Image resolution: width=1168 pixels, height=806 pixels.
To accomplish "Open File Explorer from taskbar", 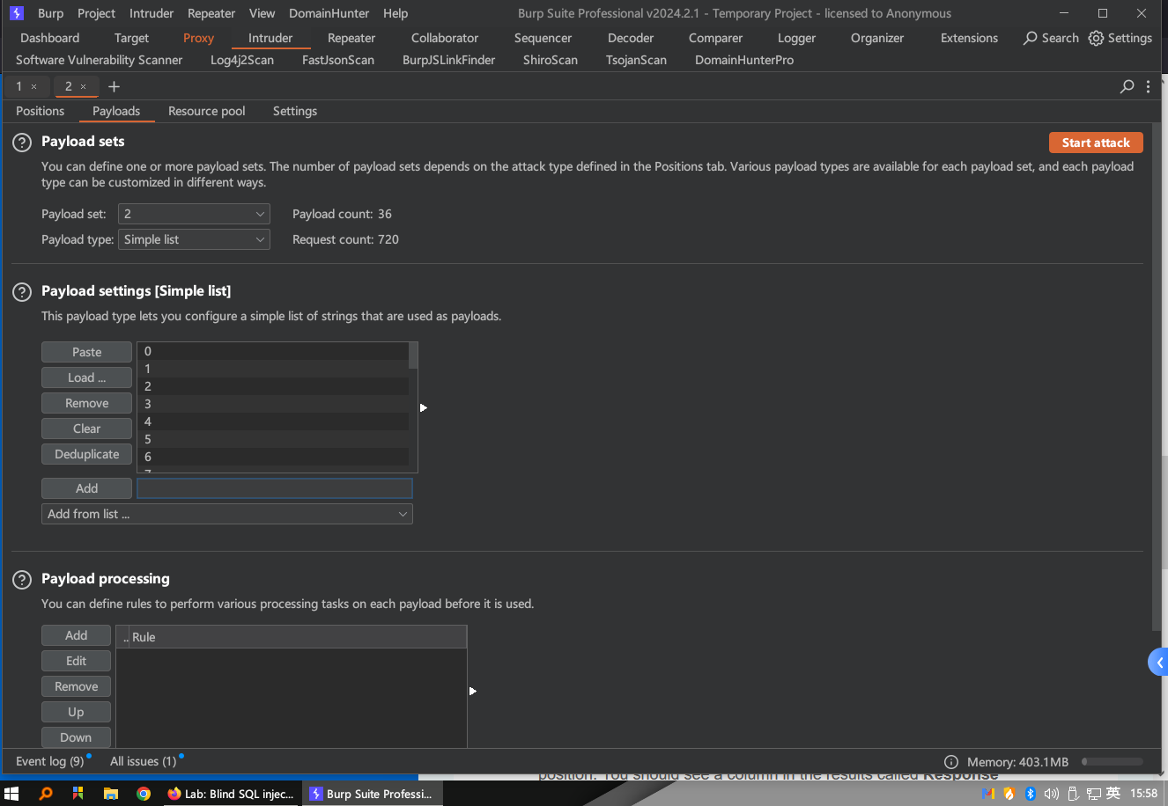I will pos(111,794).
